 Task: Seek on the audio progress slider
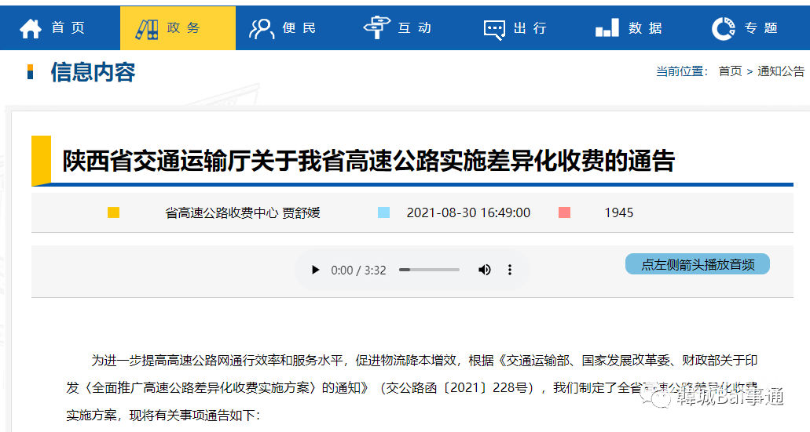tap(429, 270)
